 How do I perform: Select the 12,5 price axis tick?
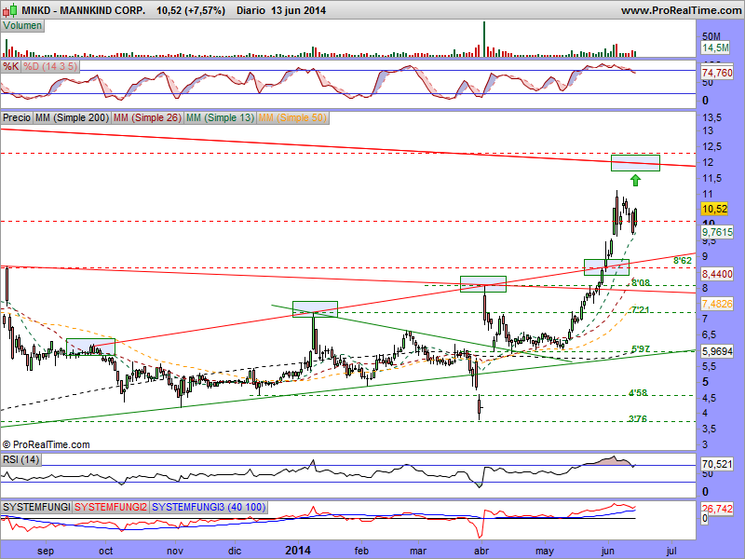coord(711,146)
